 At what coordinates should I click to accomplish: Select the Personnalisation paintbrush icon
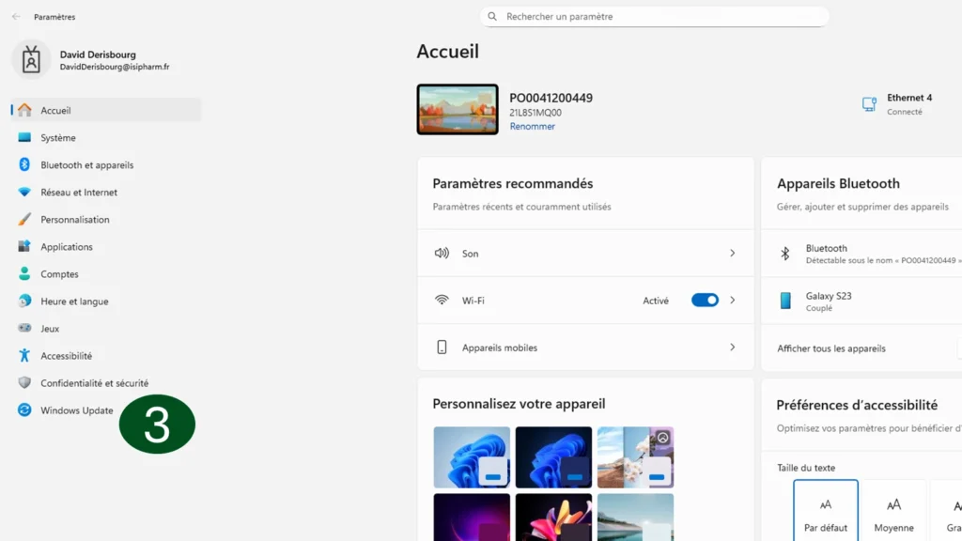click(x=24, y=220)
